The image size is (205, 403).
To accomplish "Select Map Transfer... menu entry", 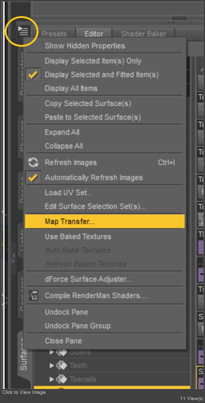I will click(105, 221).
